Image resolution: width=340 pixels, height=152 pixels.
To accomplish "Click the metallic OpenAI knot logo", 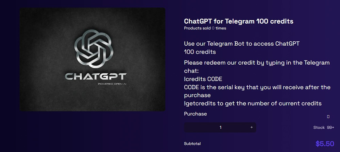I will [94, 49].
